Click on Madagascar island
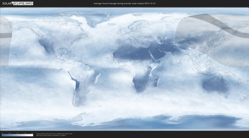The height and width of the screenshot is (138, 249). 156,82
